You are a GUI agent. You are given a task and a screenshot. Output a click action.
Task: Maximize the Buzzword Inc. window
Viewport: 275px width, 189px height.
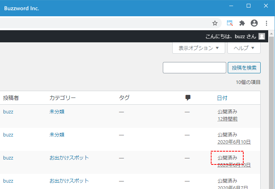249,6
